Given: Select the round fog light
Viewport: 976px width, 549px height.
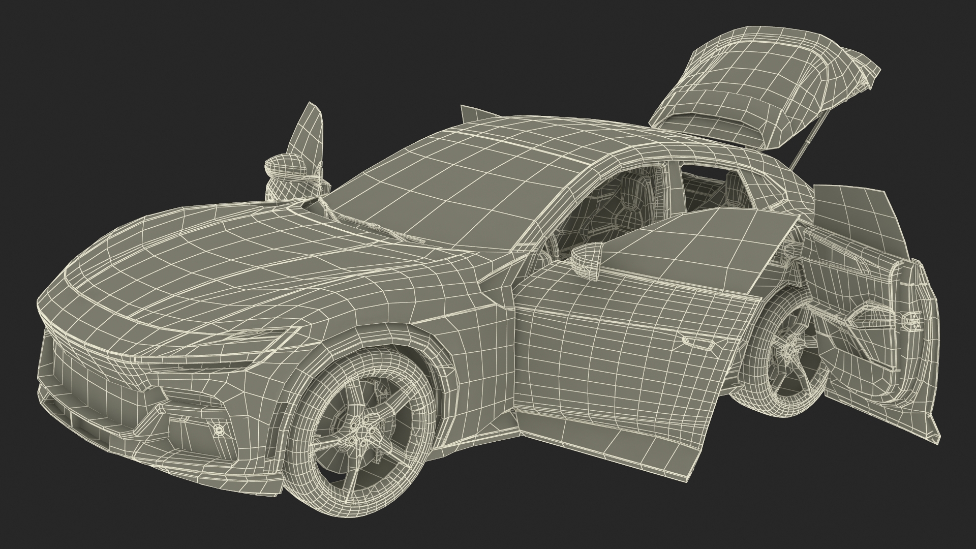Looking at the screenshot, I should pos(220,430).
